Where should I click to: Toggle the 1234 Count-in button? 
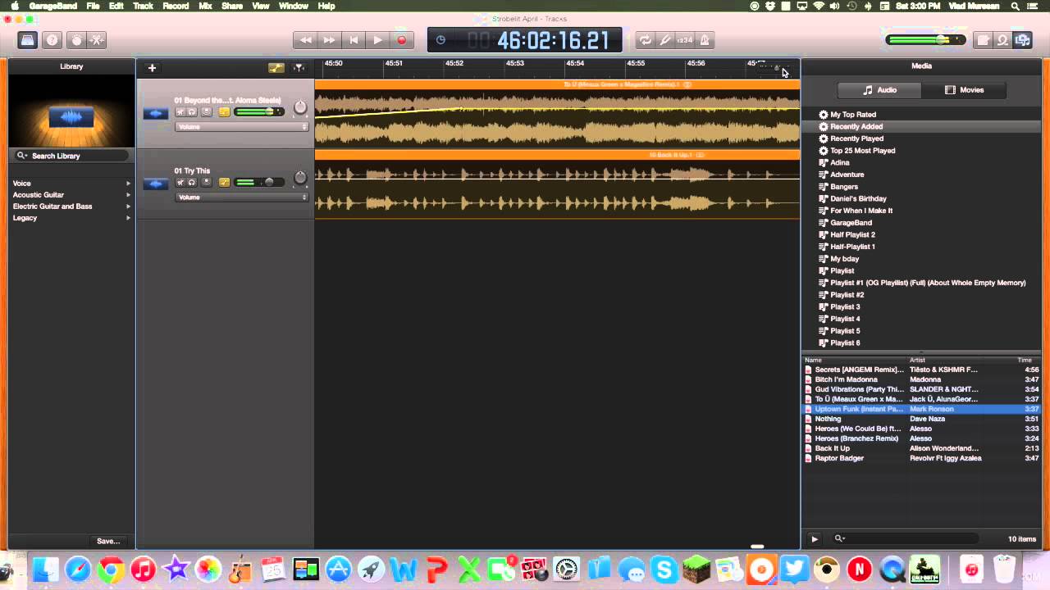[x=685, y=40]
